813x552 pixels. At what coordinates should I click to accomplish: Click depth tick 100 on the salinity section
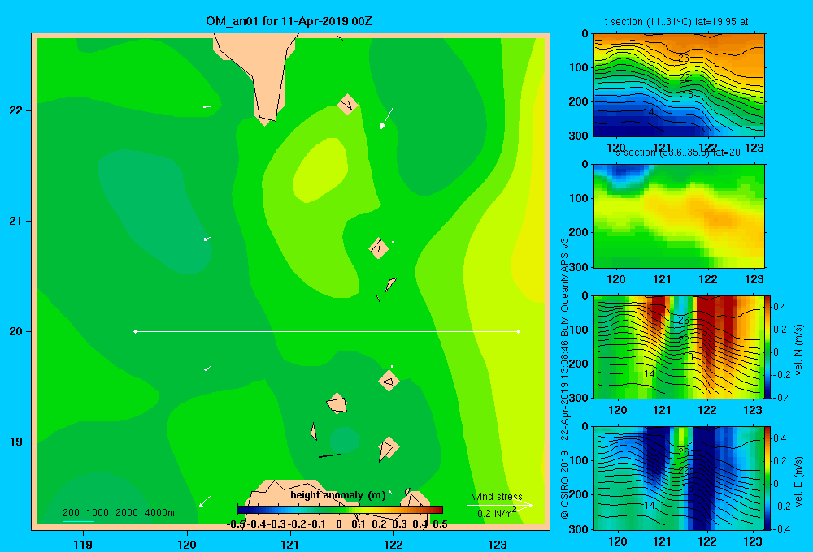point(578,198)
